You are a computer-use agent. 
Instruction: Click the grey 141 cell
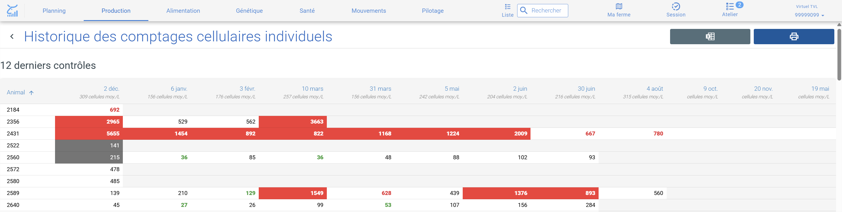(x=89, y=145)
